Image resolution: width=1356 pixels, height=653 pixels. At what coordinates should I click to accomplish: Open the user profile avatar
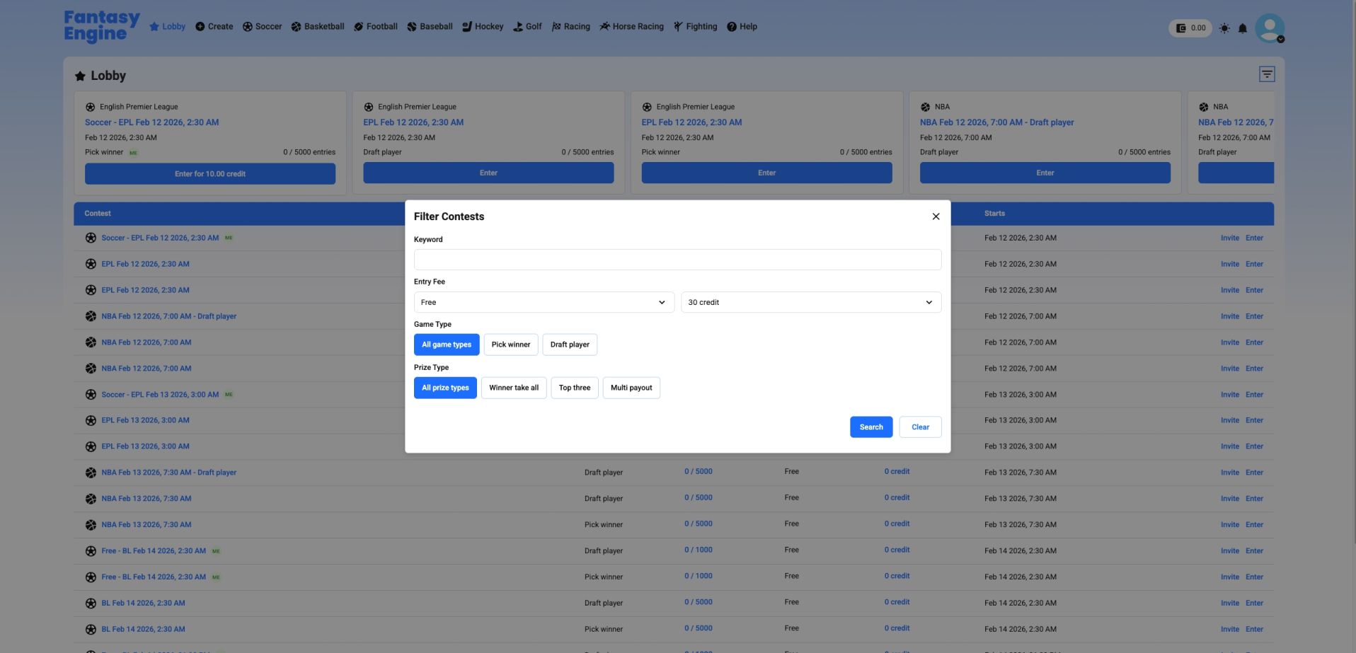(1270, 28)
